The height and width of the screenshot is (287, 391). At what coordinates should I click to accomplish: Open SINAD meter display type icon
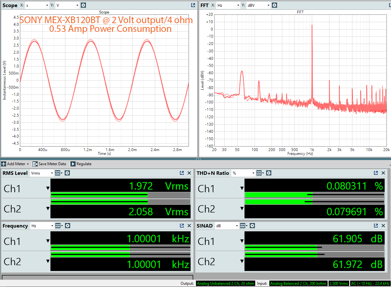click(244, 226)
